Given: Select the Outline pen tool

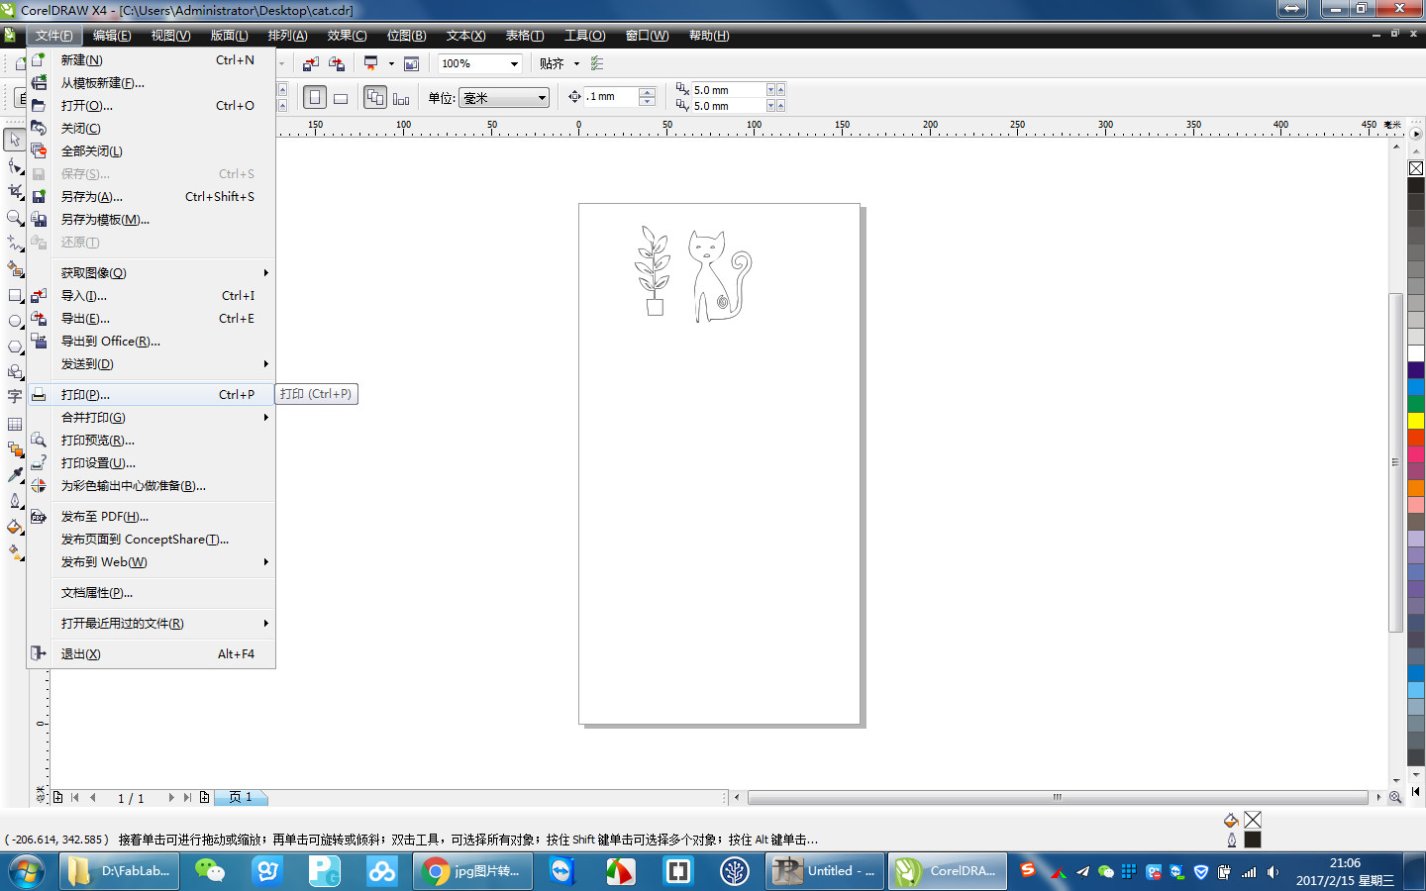Looking at the screenshot, I should (15, 501).
